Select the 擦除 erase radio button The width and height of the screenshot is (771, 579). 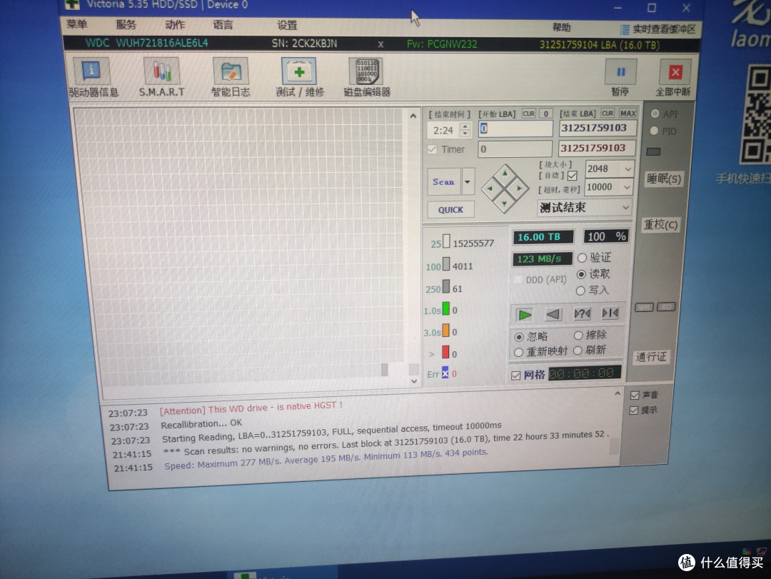578,336
